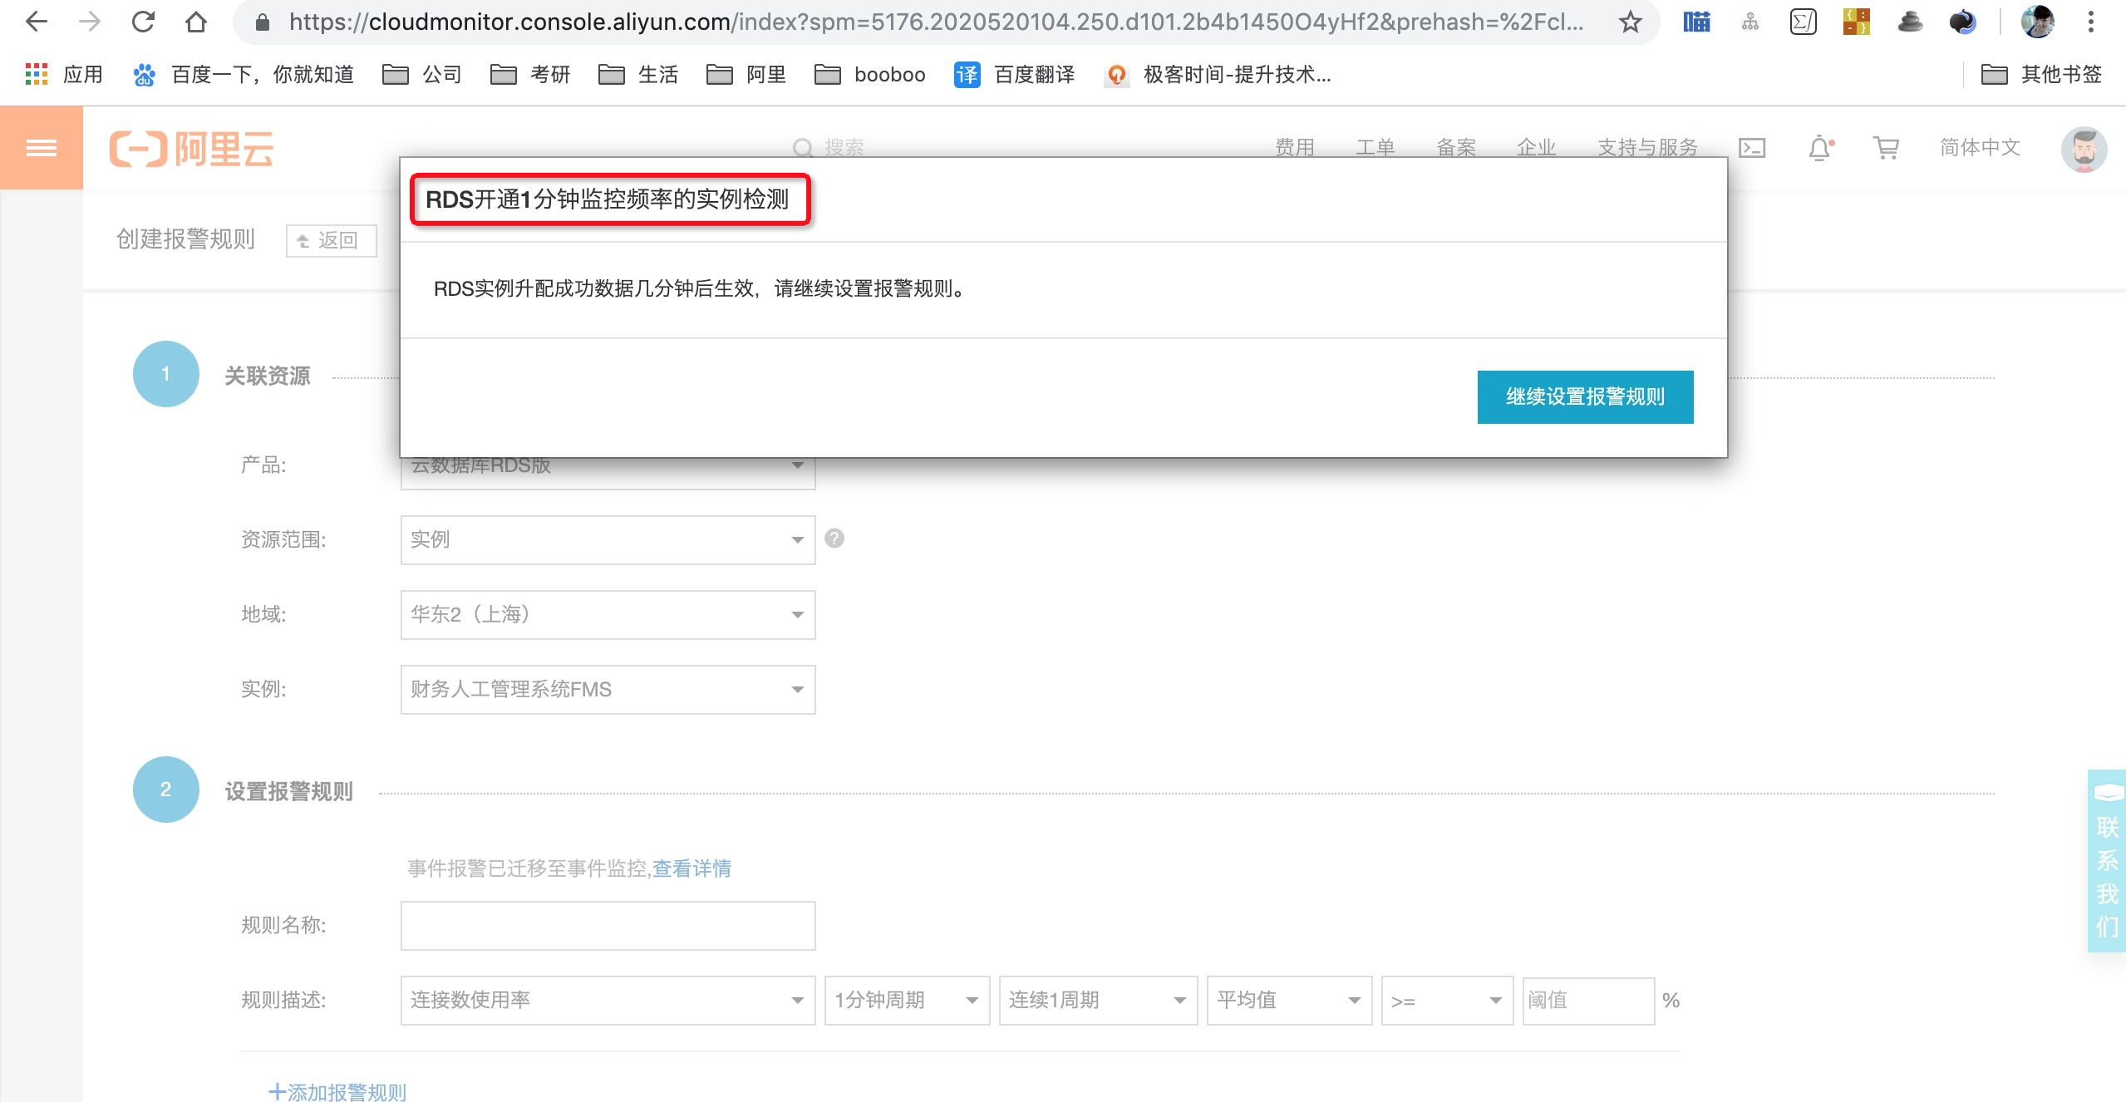Open the 费用 top menu
The width and height of the screenshot is (2126, 1102).
click(x=1295, y=148)
